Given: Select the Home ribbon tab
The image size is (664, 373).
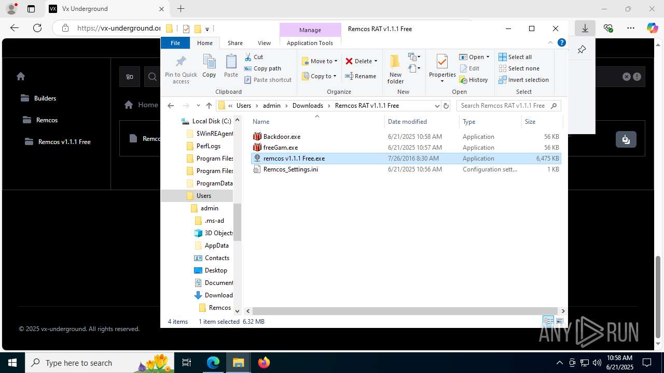Looking at the screenshot, I should [x=205, y=43].
